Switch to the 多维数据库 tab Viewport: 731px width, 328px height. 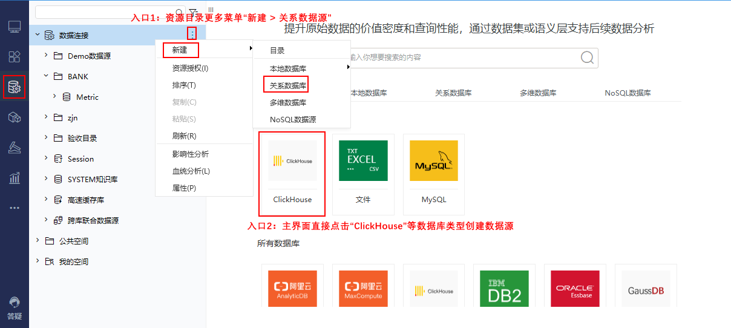point(538,93)
